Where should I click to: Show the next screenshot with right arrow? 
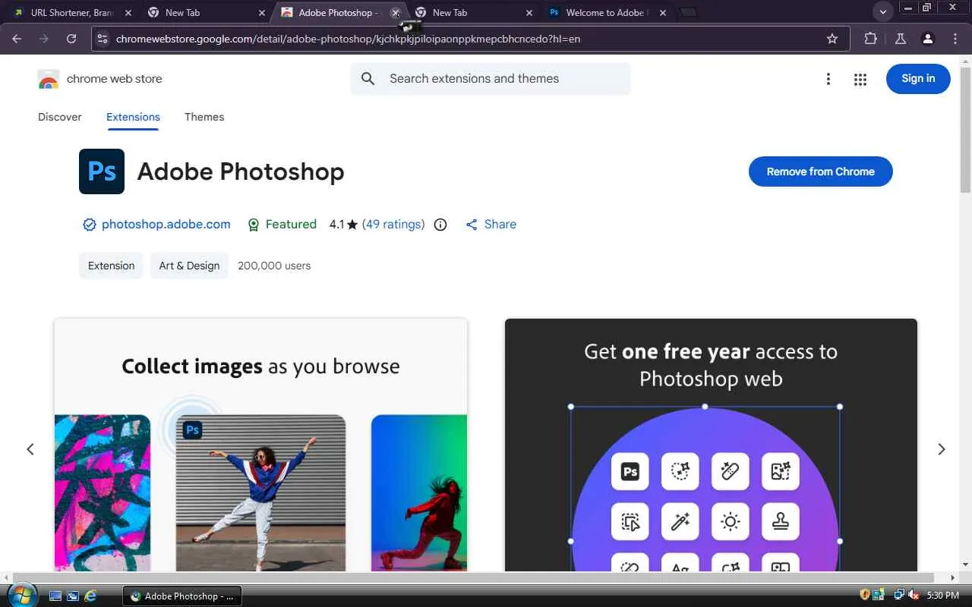pyautogui.click(x=942, y=449)
